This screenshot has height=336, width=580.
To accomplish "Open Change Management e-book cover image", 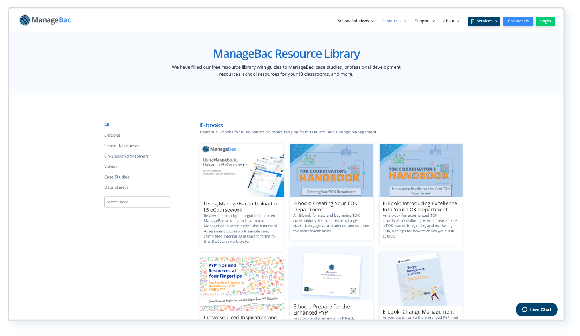I will [421, 279].
